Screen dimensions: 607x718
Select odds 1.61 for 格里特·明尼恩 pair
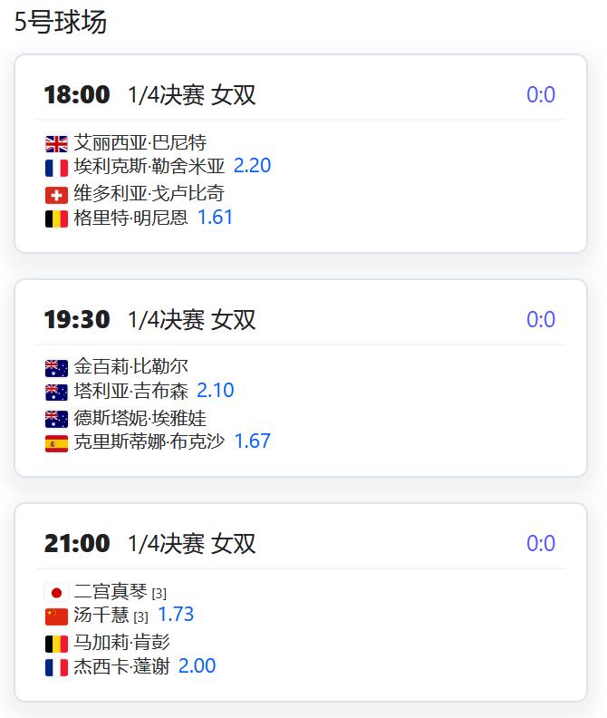click(x=215, y=217)
